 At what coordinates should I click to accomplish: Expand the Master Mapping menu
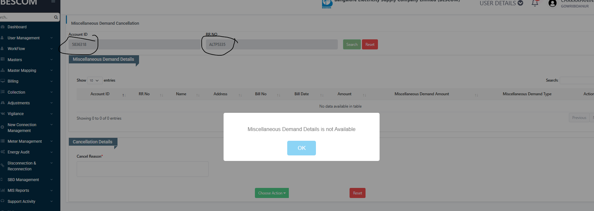(x=22, y=71)
